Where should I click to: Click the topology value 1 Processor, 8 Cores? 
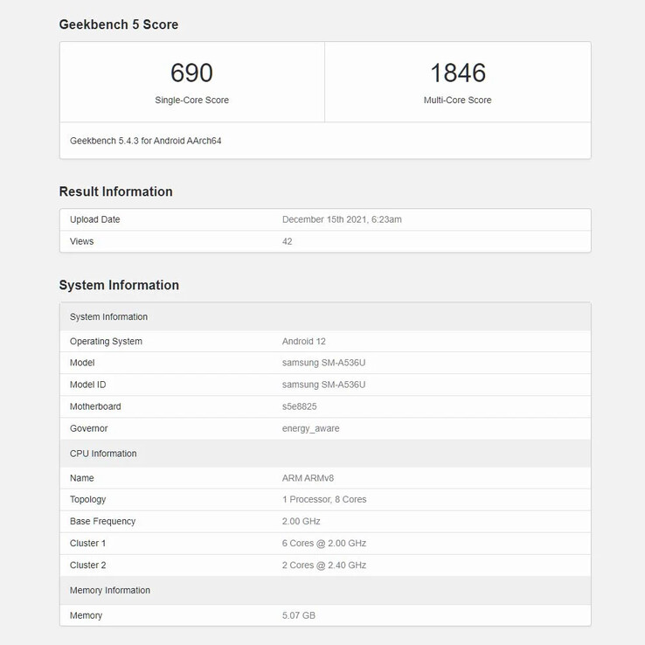coord(324,499)
